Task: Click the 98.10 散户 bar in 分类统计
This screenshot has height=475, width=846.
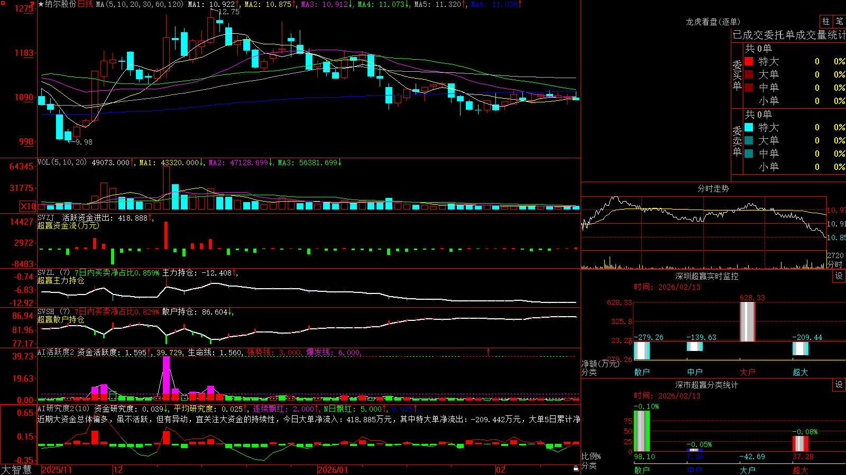Action: pyautogui.click(x=642, y=431)
